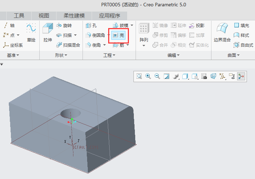Click the zoom out icon

pyautogui.click(x=157, y=76)
